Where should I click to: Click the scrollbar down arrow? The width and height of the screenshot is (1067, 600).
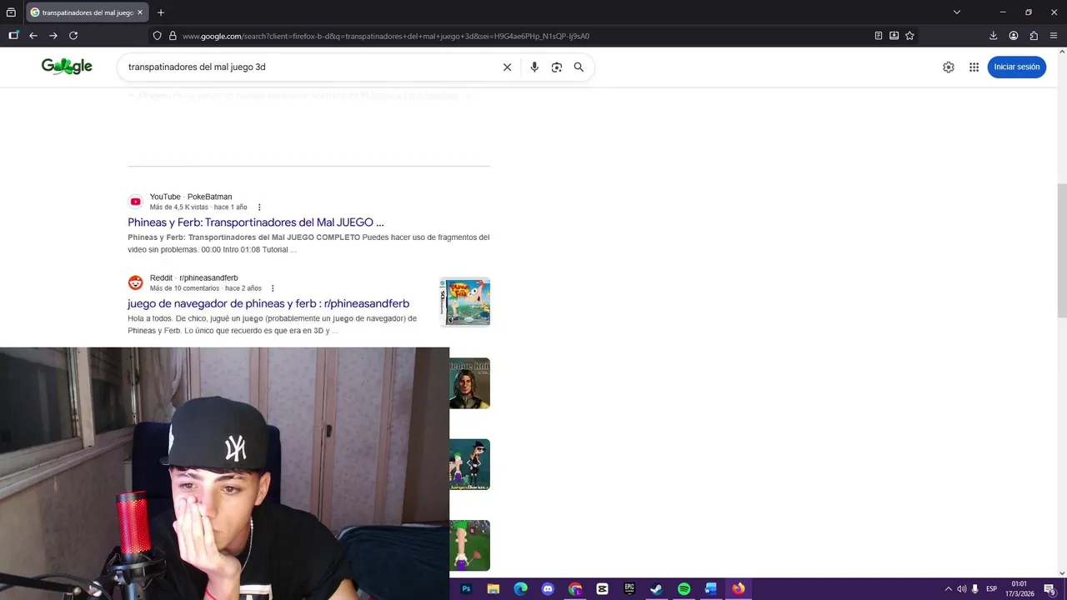[x=1062, y=572]
